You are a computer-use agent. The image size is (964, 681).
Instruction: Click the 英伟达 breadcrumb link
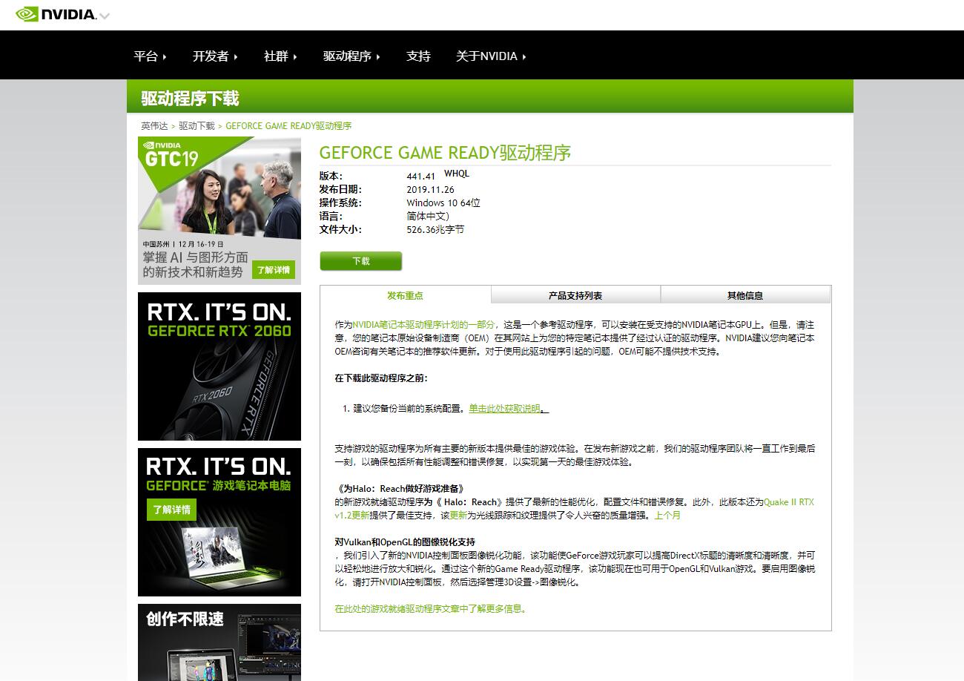tap(154, 126)
